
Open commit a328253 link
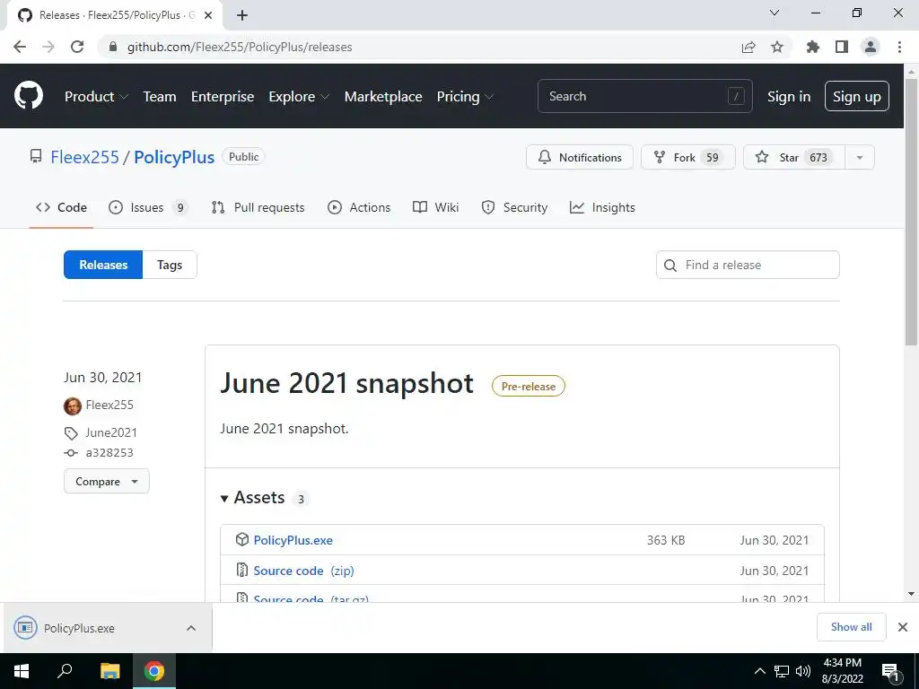[109, 453]
